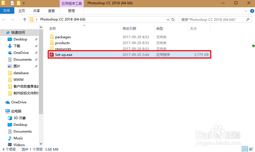
Task: Click the Forward navigation arrow
Action: tap(12, 20)
